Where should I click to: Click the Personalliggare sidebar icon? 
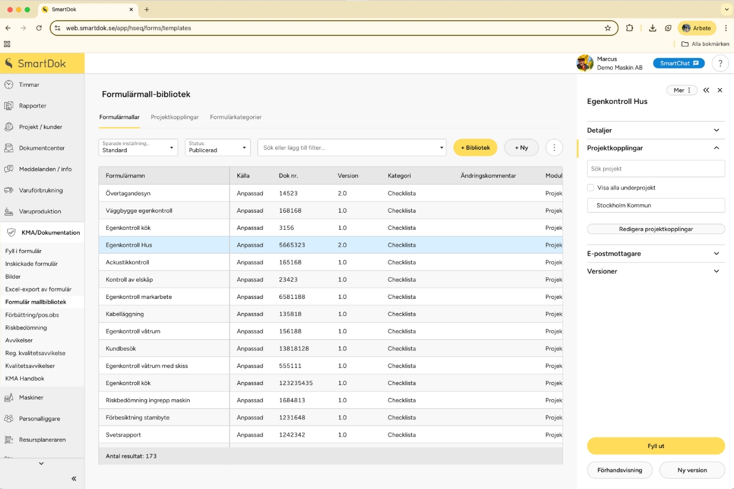pos(9,419)
